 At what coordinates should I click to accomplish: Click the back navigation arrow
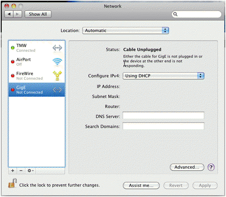coord(9,14)
